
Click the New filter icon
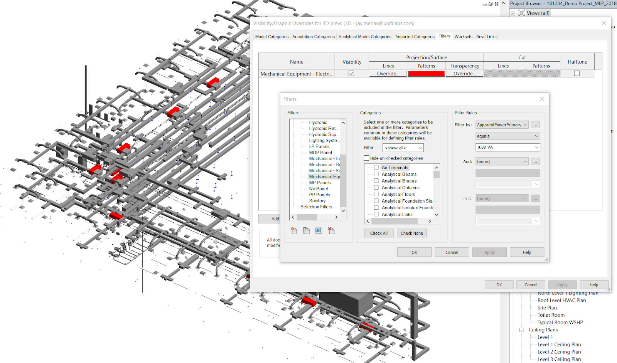[x=294, y=231]
